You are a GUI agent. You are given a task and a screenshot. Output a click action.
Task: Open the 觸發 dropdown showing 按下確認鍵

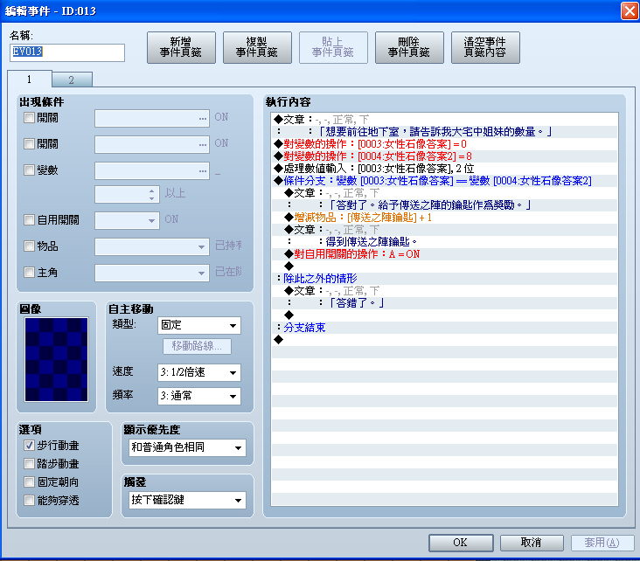(x=188, y=500)
